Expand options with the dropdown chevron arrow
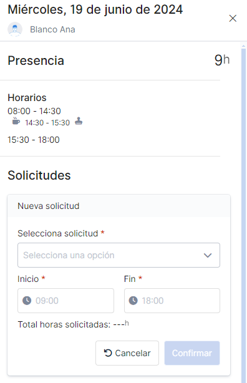The image size is (247, 383). tap(208, 255)
